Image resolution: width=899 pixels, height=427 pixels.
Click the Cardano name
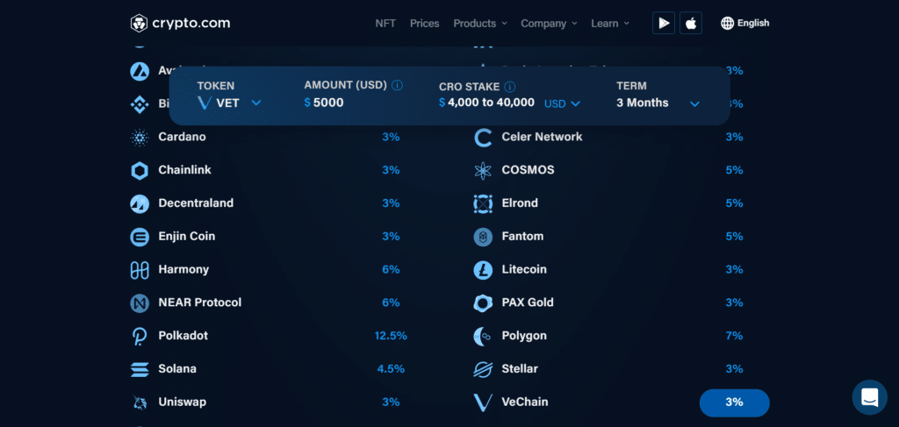(183, 138)
